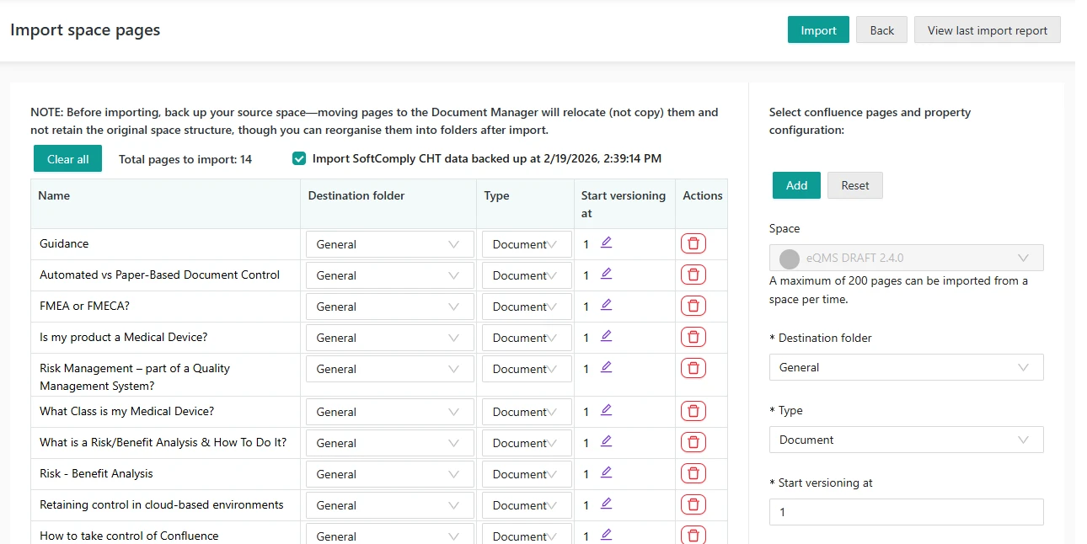
Task: Remove the Risk - Benefit Analysis page row
Action: [x=693, y=474]
